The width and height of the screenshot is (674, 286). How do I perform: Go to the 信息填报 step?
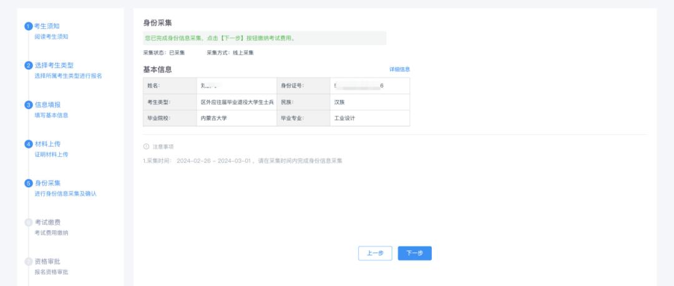[x=47, y=105]
